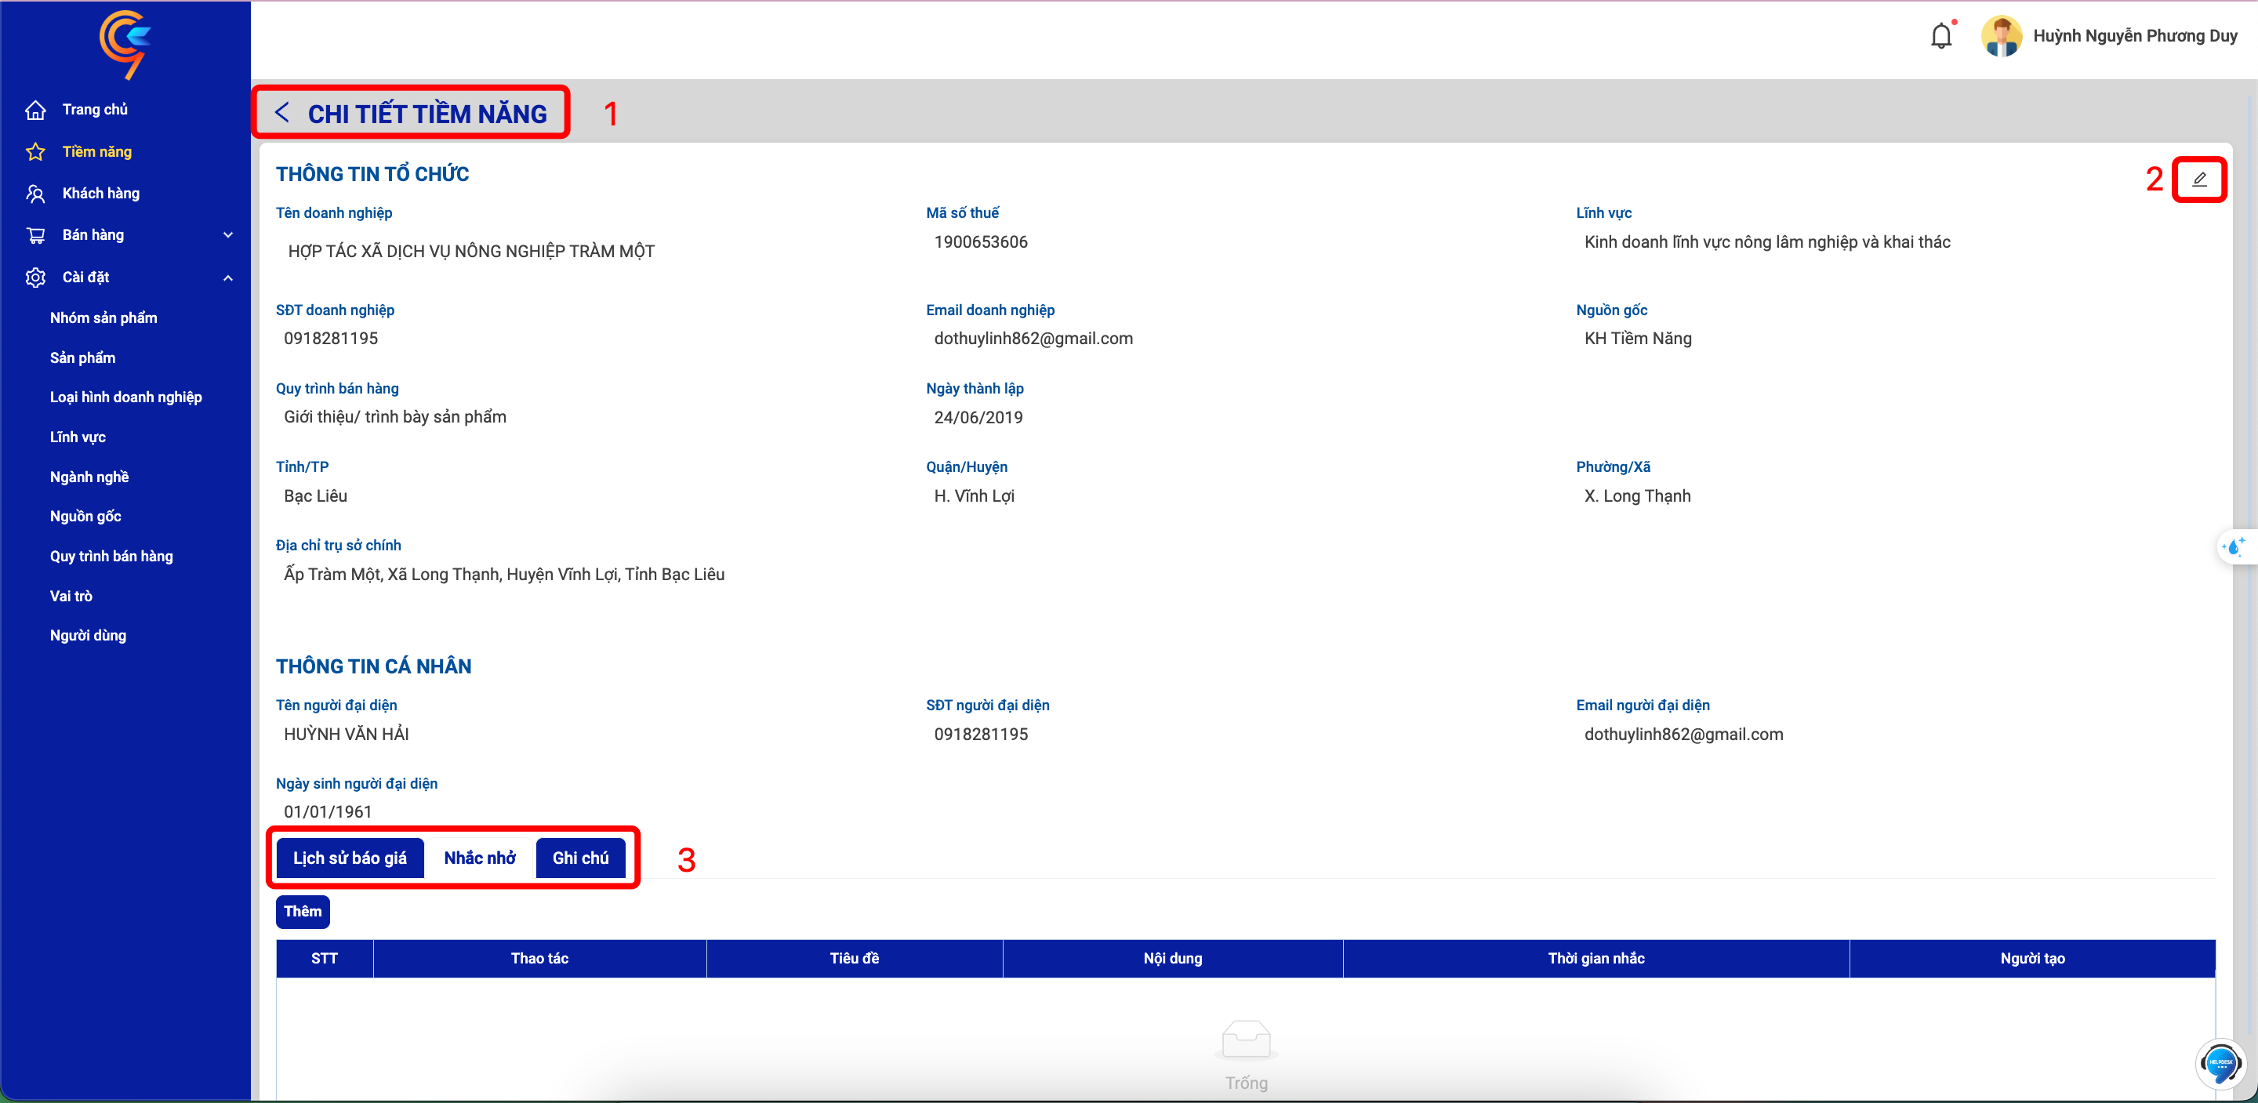Click the back arrow beside CHI TIẾT TIỀM NĂNG
Viewport: 2258px width, 1103px height.
click(x=281, y=112)
